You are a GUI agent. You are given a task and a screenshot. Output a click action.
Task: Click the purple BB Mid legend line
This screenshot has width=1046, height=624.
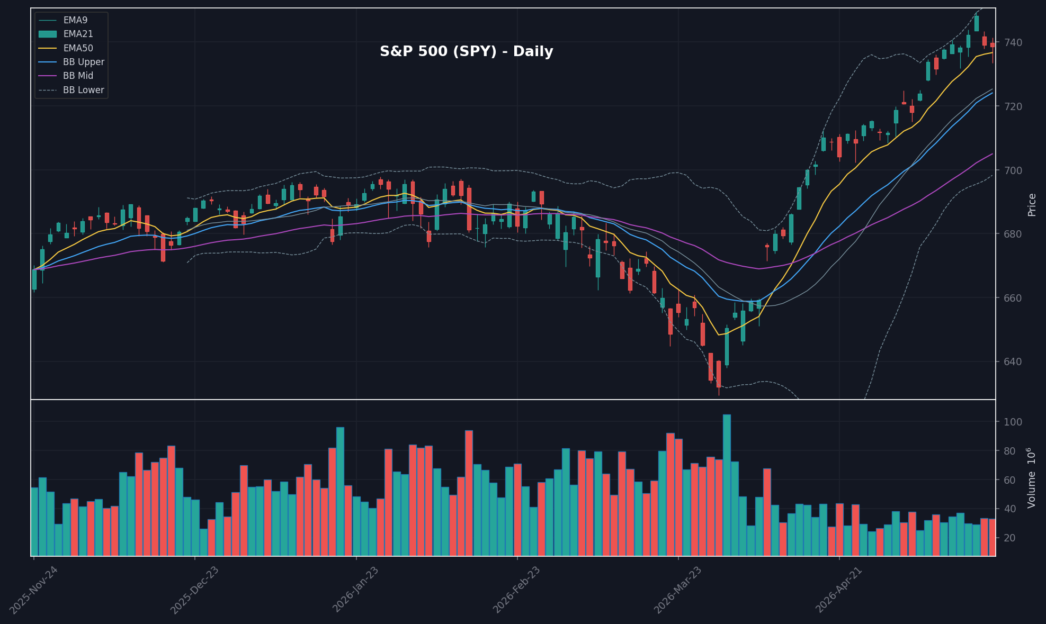tap(48, 76)
